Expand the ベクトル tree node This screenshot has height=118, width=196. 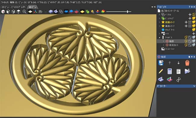click(160, 15)
